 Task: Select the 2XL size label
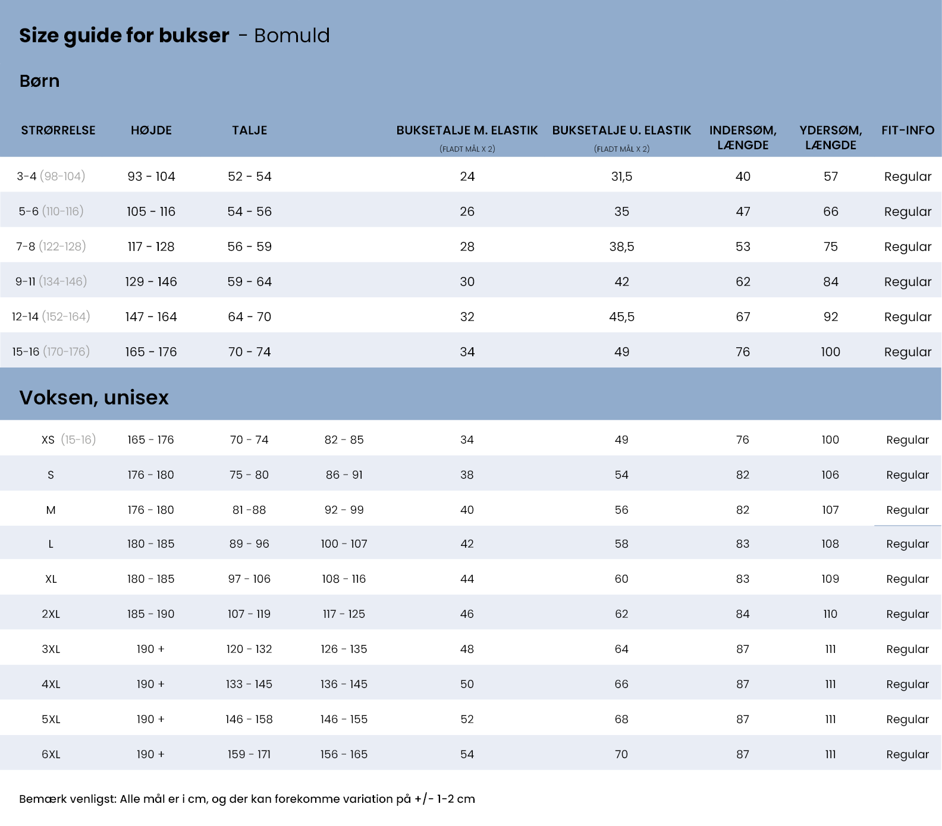click(x=51, y=614)
